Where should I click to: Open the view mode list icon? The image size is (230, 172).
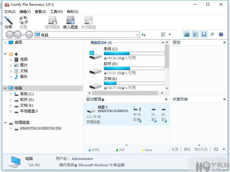click(163, 34)
